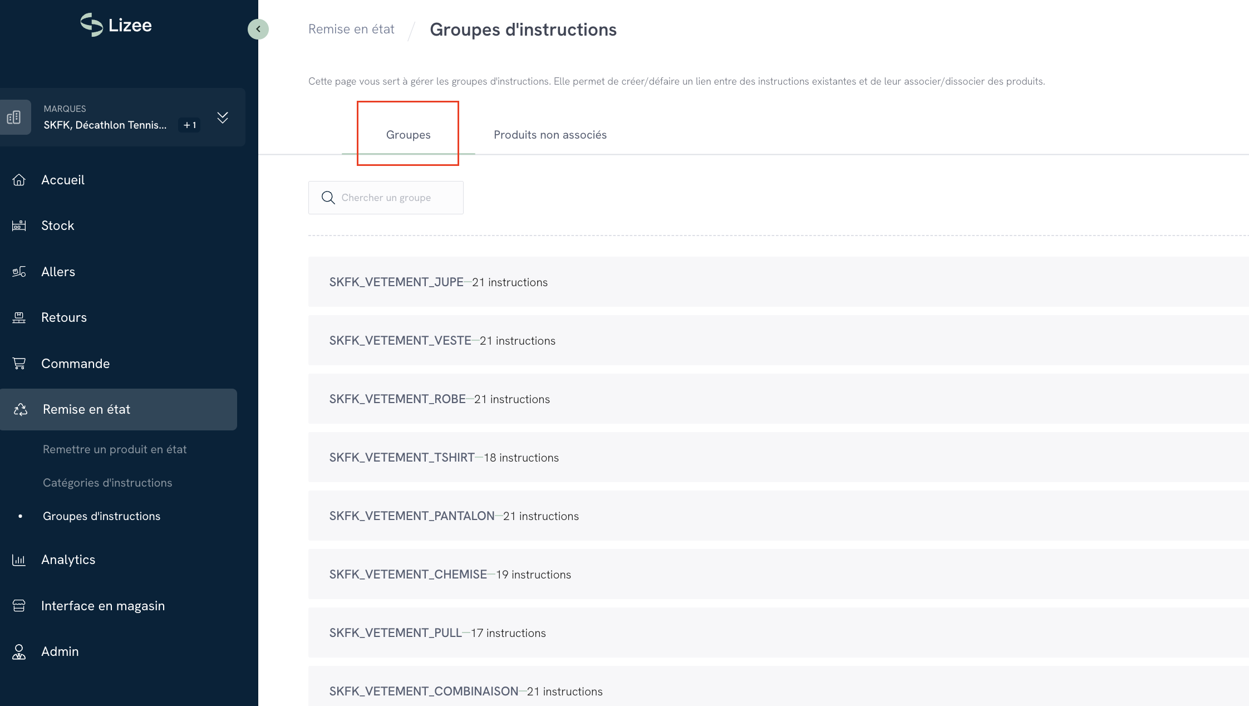The image size is (1249, 706).
Task: Collapse the sidebar with chevron button
Action: tap(258, 29)
